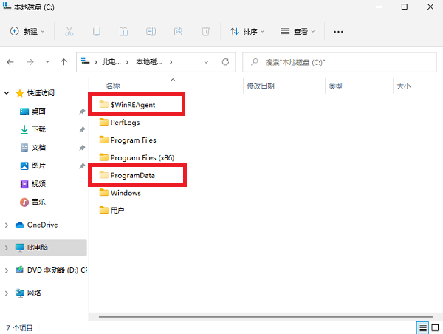Open recent locations chevron dropdown
This screenshot has height=334, width=443.
click(x=47, y=61)
